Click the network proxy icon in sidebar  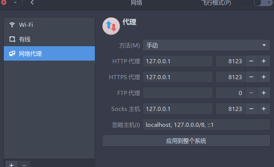coord(12,53)
